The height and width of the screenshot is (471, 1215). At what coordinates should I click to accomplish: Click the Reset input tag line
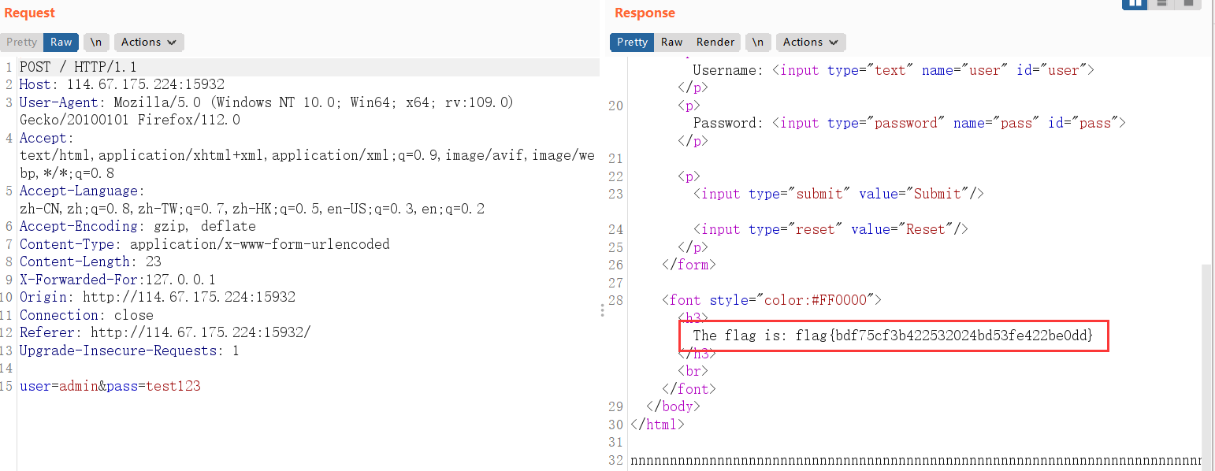point(831,229)
